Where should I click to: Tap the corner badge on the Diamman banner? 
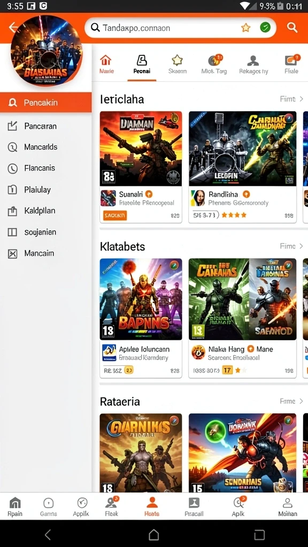coord(174,119)
